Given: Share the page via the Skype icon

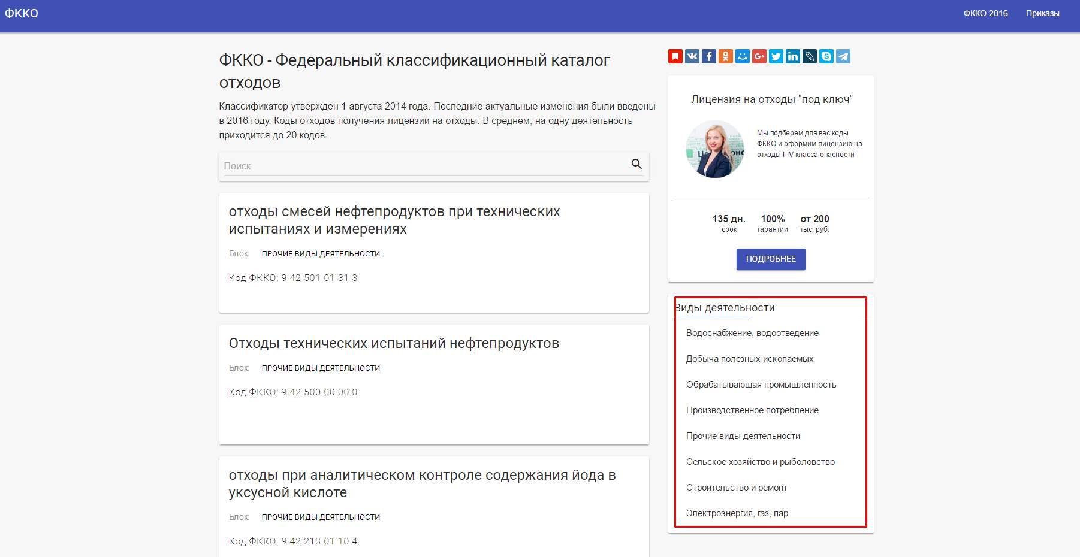Looking at the screenshot, I should click(826, 56).
